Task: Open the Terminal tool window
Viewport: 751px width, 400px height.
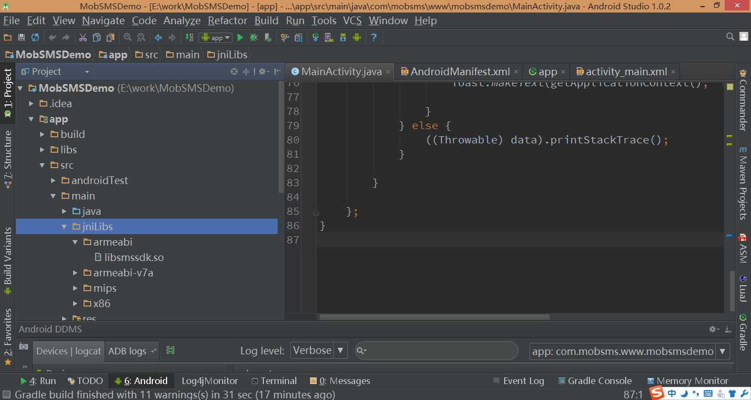Action: [x=274, y=381]
